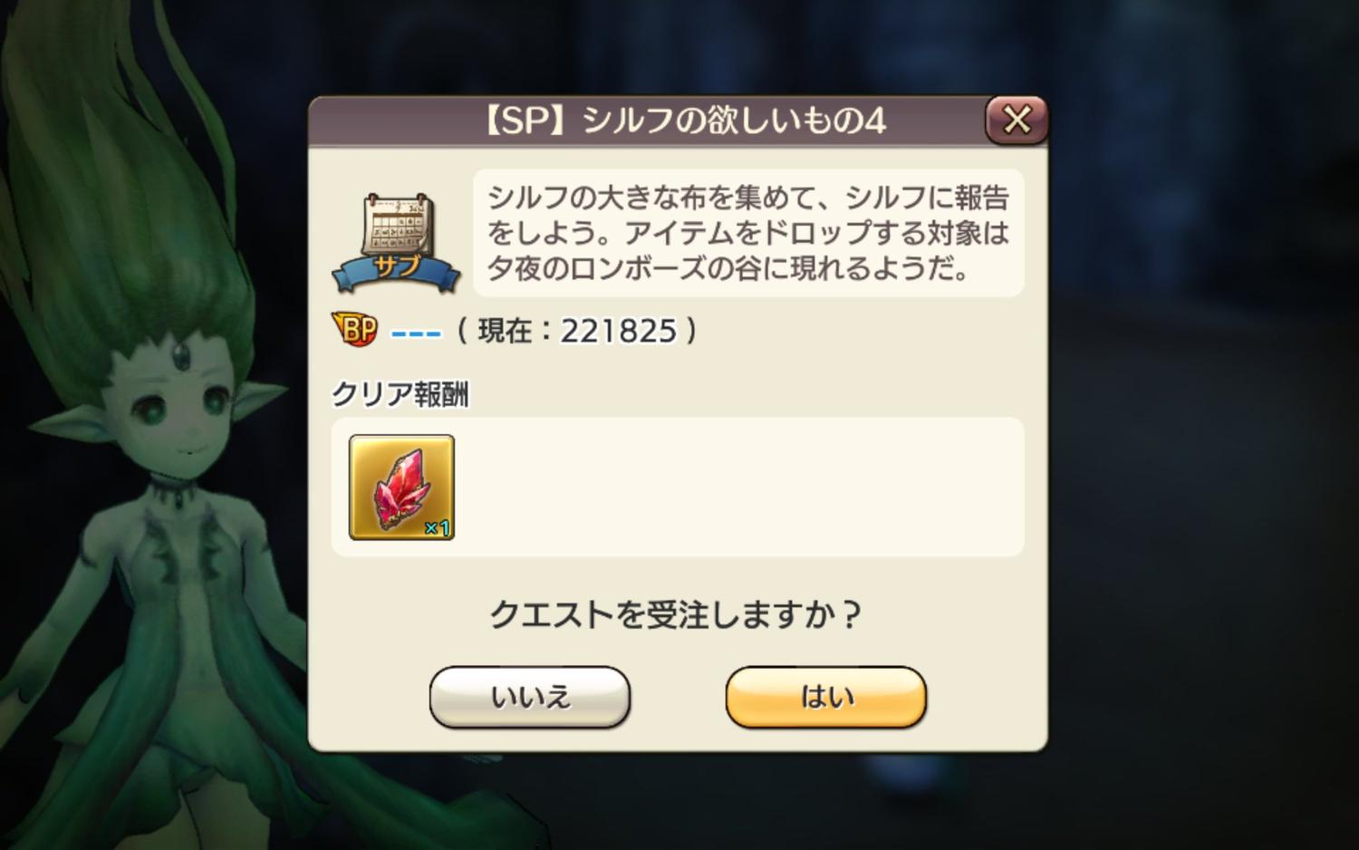Close the quest dialog with the X button

pyautogui.click(x=1017, y=120)
